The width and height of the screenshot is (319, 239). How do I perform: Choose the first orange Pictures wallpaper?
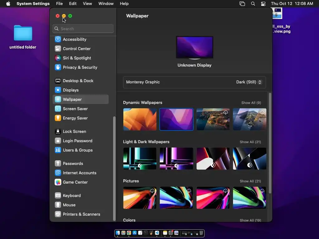pyautogui.click(x=140, y=198)
